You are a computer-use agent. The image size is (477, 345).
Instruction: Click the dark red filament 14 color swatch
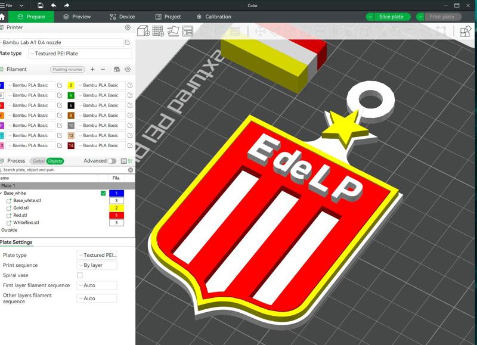(x=71, y=145)
